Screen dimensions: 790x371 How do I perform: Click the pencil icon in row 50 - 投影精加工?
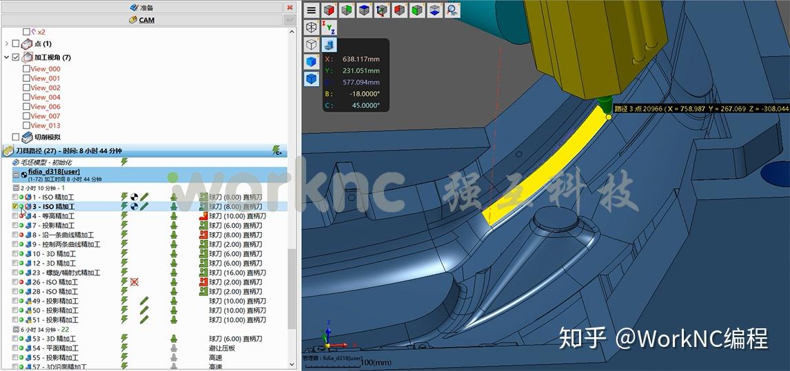144,310
